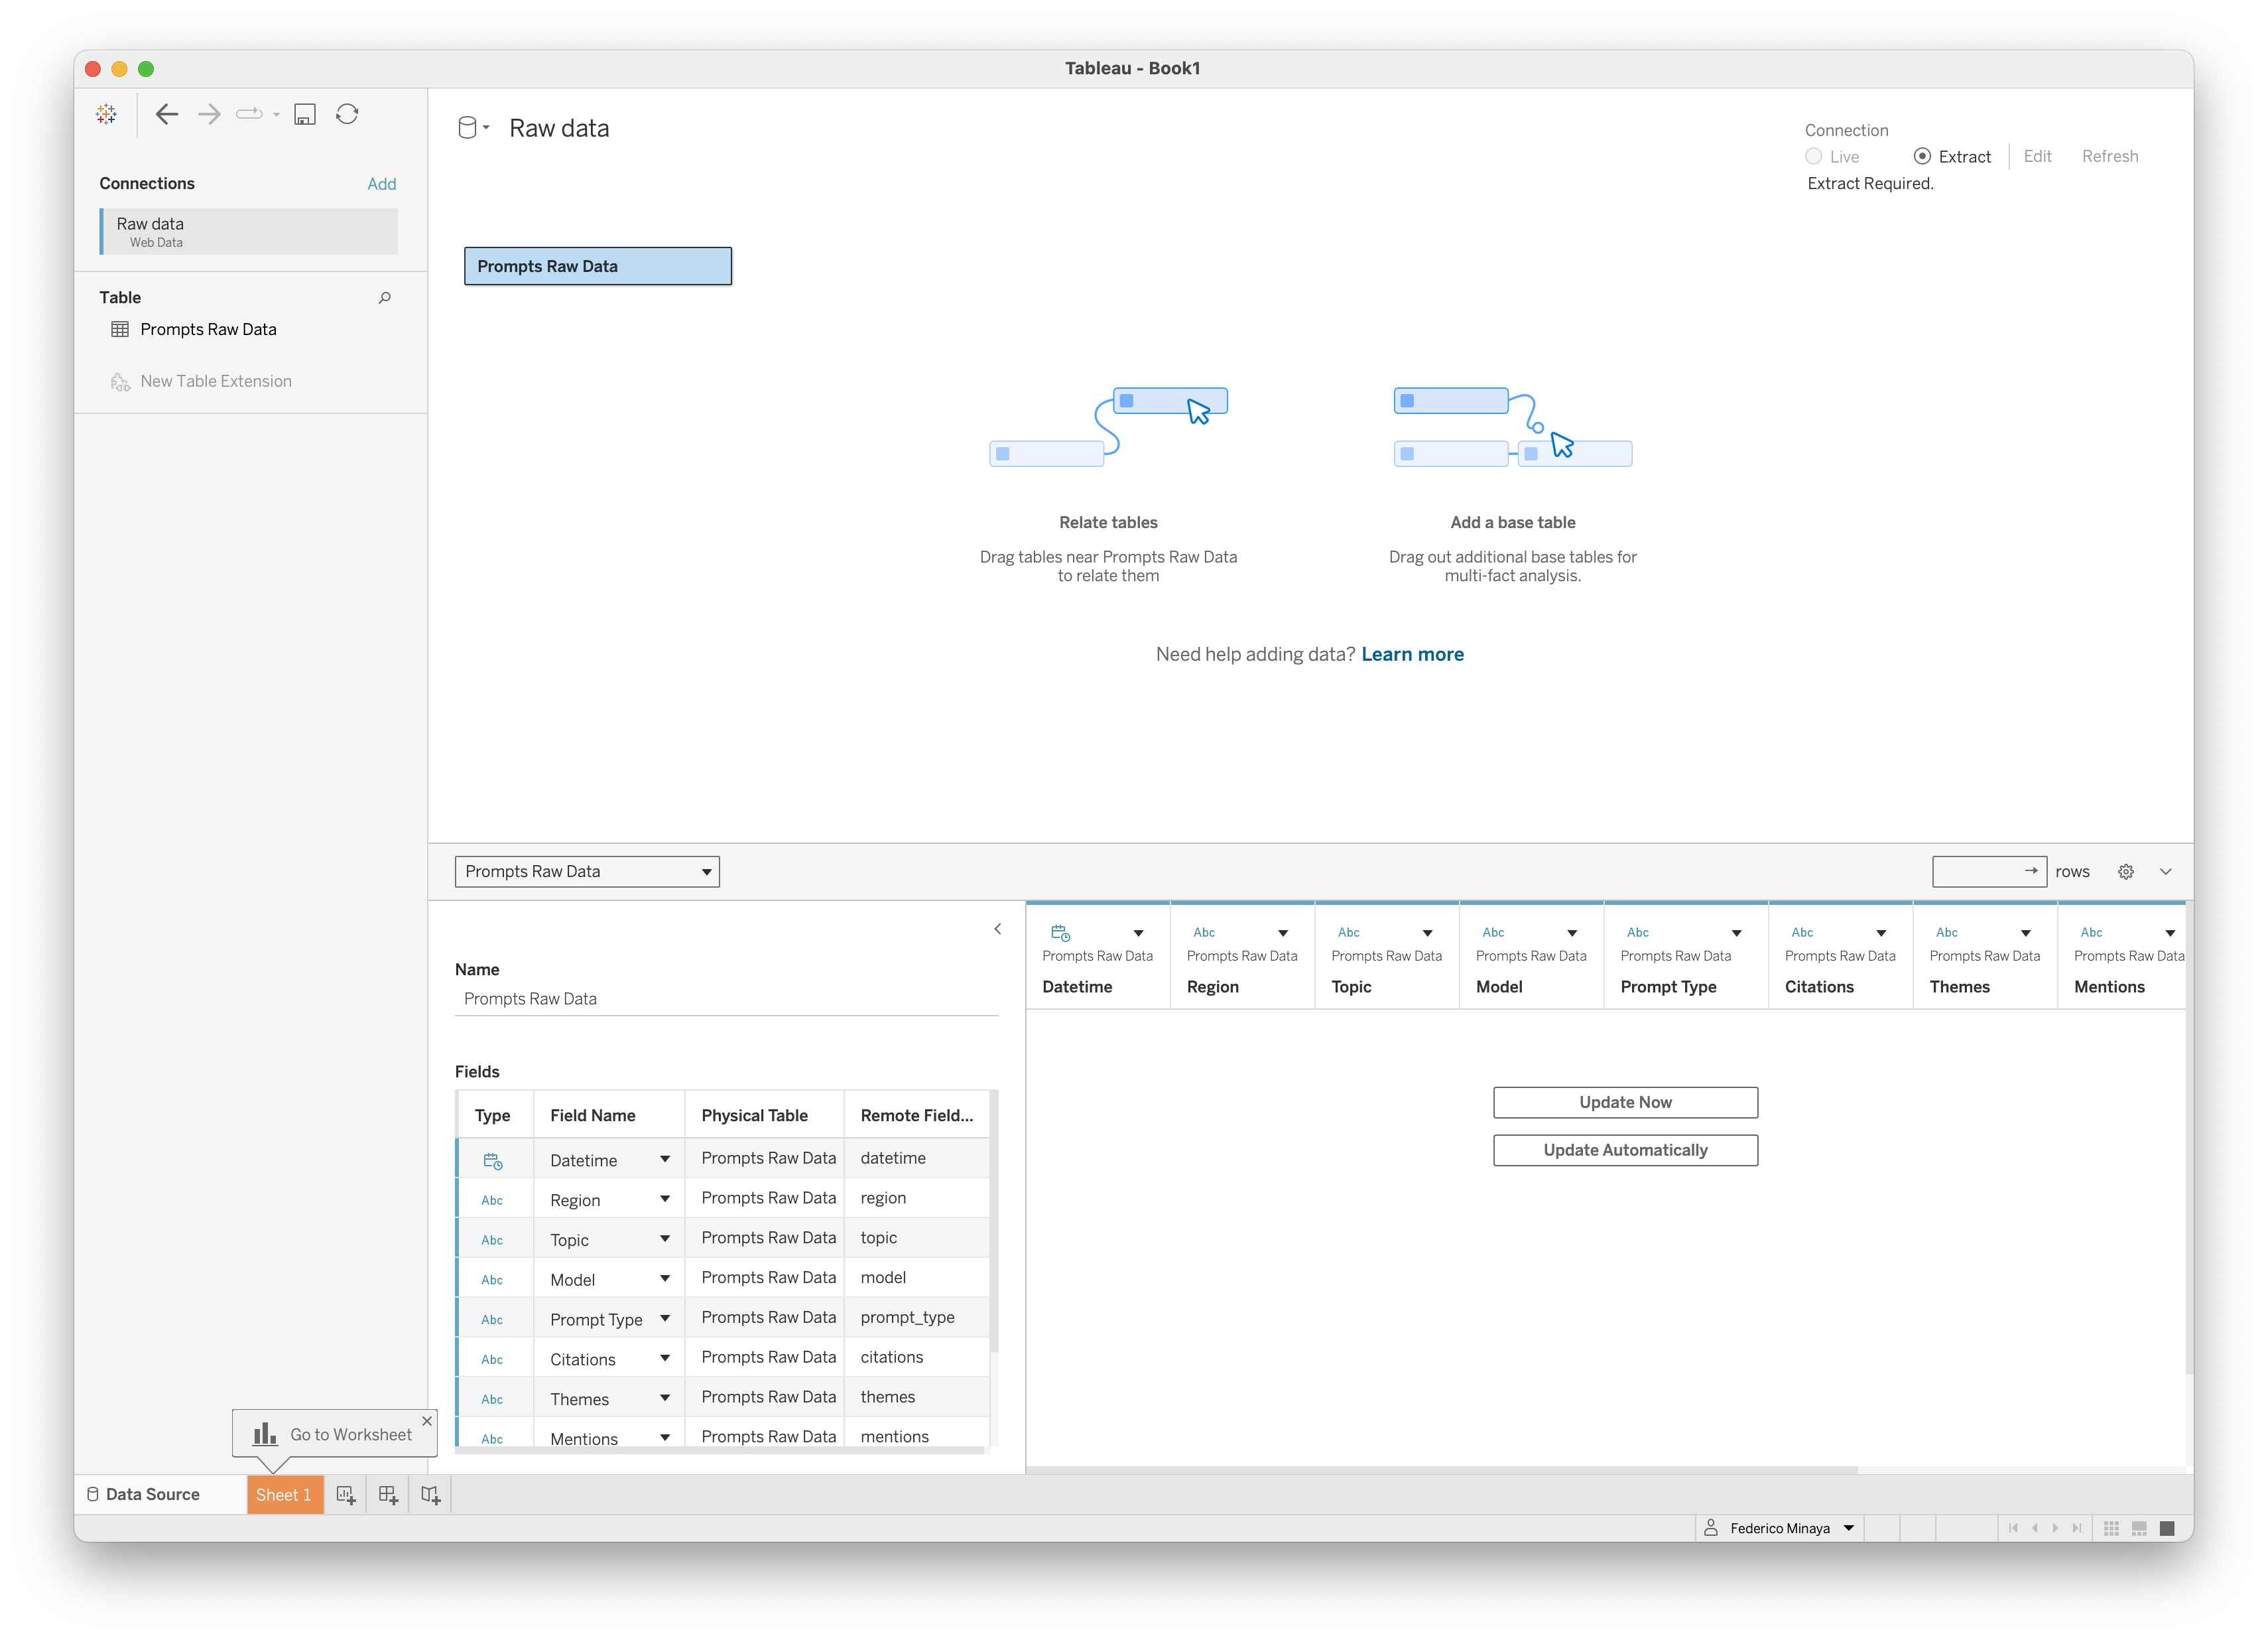Open the Prompt Type column dropdown arrow
The height and width of the screenshot is (1640, 2268).
coord(1737,933)
